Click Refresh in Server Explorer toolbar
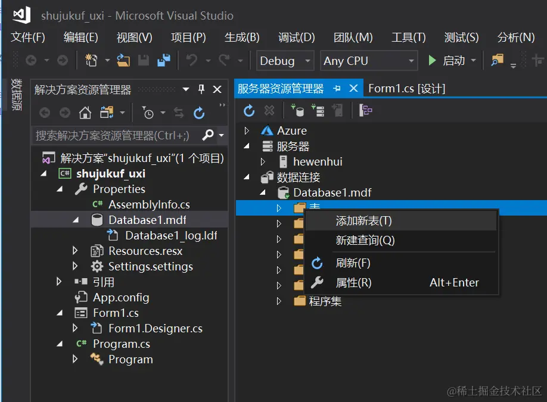Viewport: 547px width, 402px height. click(248, 111)
